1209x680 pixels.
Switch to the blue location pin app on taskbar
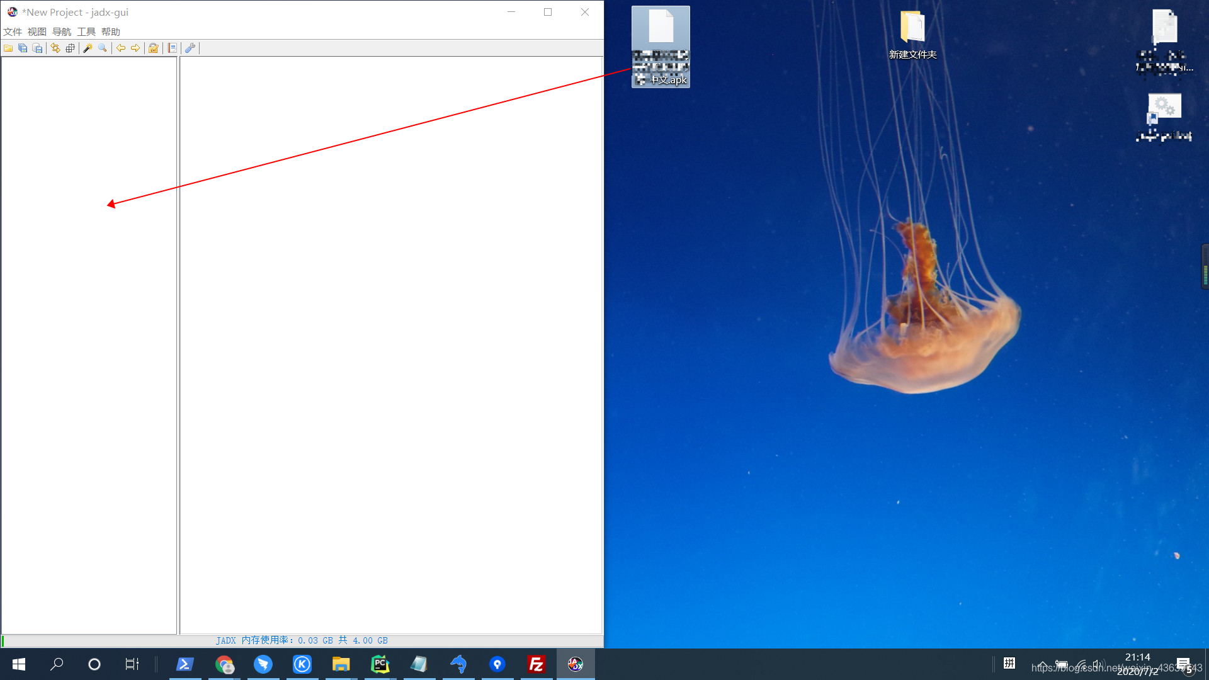coord(497,664)
